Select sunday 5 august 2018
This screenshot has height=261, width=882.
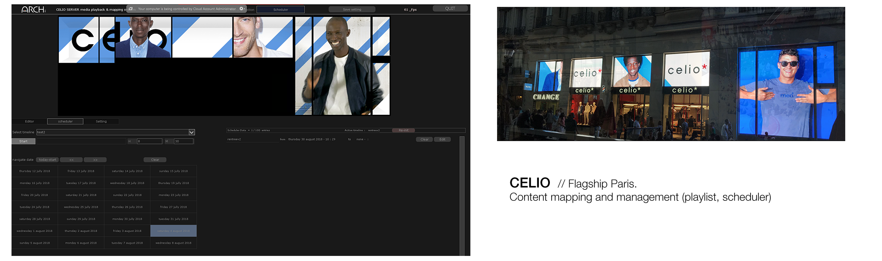click(34, 243)
